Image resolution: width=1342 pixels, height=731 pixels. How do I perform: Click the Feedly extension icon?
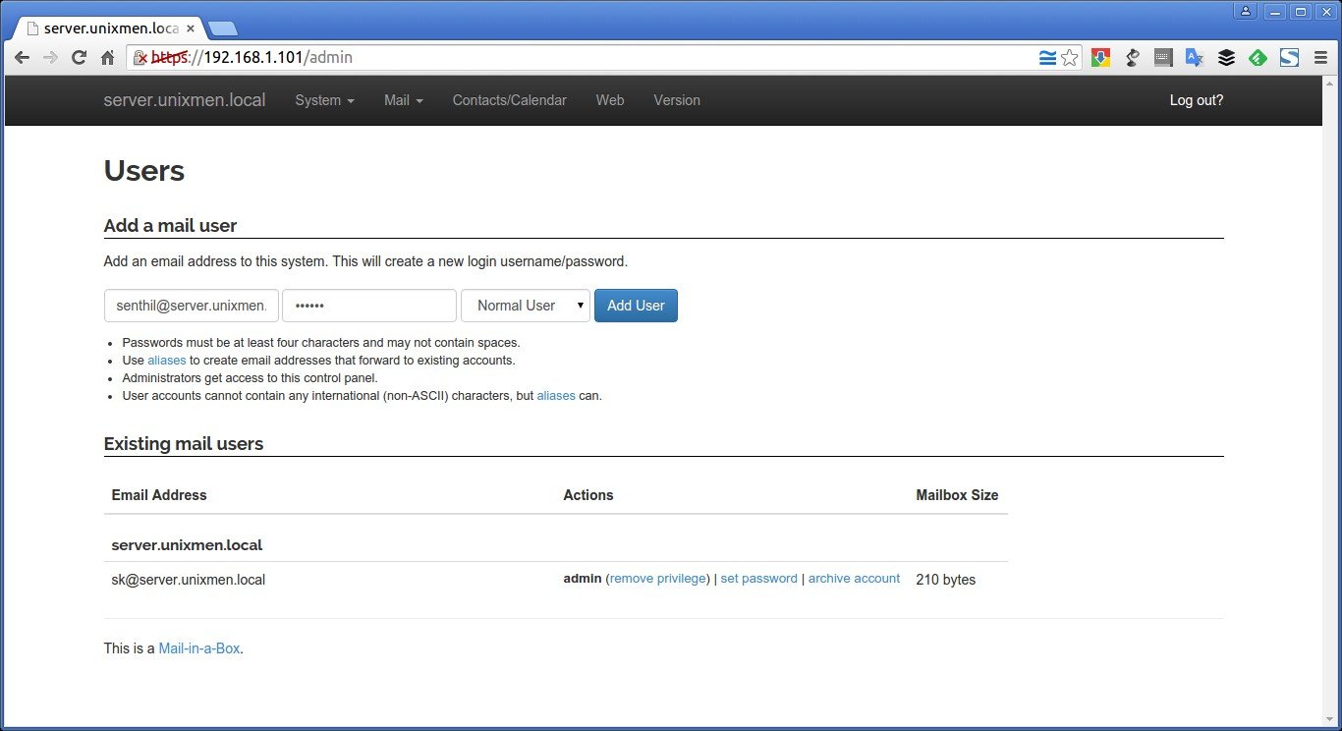[x=1258, y=57]
